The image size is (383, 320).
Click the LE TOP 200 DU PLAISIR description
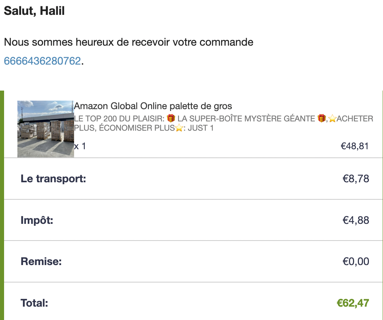(x=119, y=119)
